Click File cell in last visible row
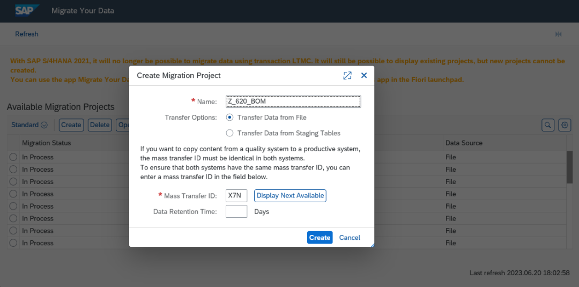The height and width of the screenshot is (287, 579). 450,242
